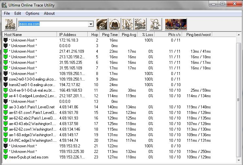The image size is (243, 165).
Task: Click ping range 107ms / 128ms
Action: tap(199, 124)
